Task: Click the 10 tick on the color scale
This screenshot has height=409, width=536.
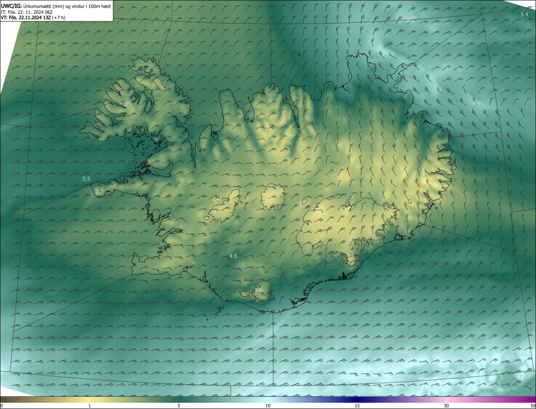Action: click(268, 406)
